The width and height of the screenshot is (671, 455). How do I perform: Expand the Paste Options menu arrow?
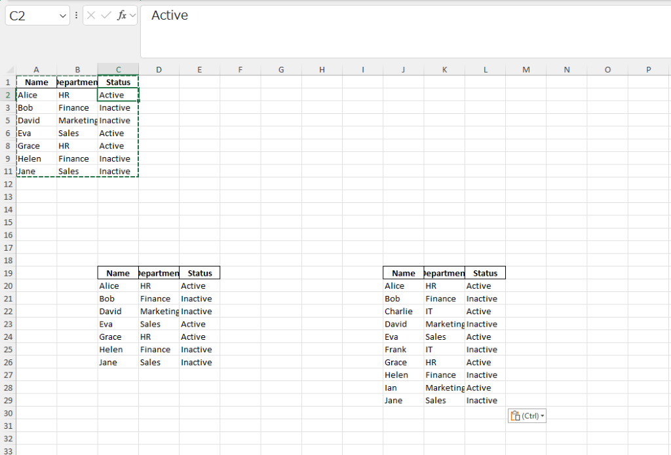(543, 415)
